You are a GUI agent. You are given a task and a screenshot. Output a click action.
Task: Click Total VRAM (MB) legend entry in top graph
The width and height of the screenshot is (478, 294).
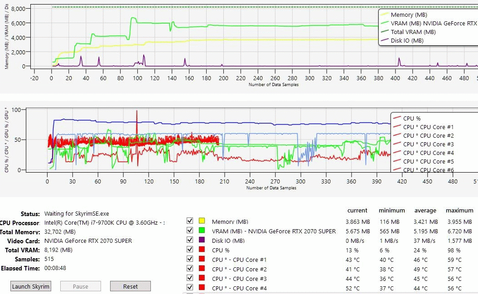pos(413,32)
